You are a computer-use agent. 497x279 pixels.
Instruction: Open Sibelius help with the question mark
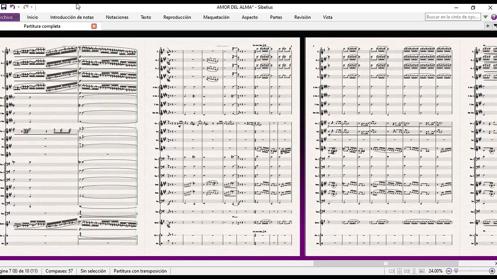click(494, 17)
